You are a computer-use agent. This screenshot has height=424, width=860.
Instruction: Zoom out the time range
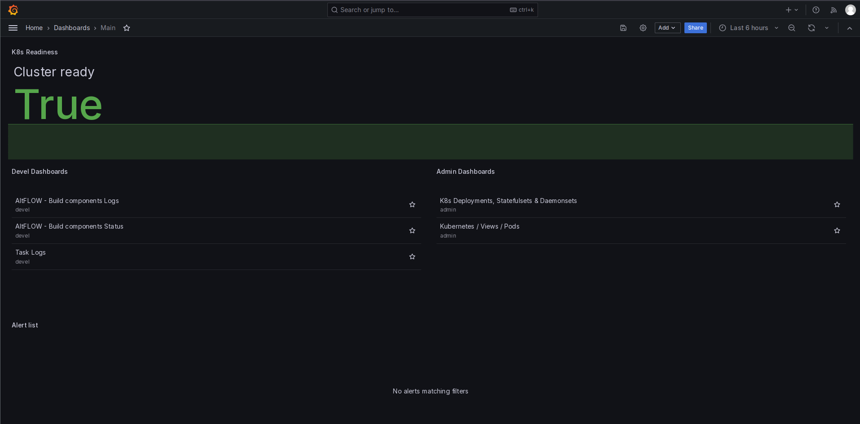point(792,28)
